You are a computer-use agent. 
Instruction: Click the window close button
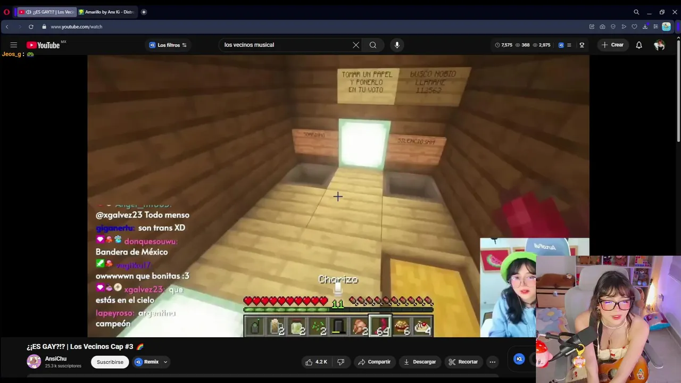pos(675,12)
